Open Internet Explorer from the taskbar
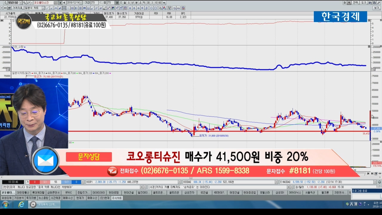Screen dimensions: 382x215 coord(21,205)
